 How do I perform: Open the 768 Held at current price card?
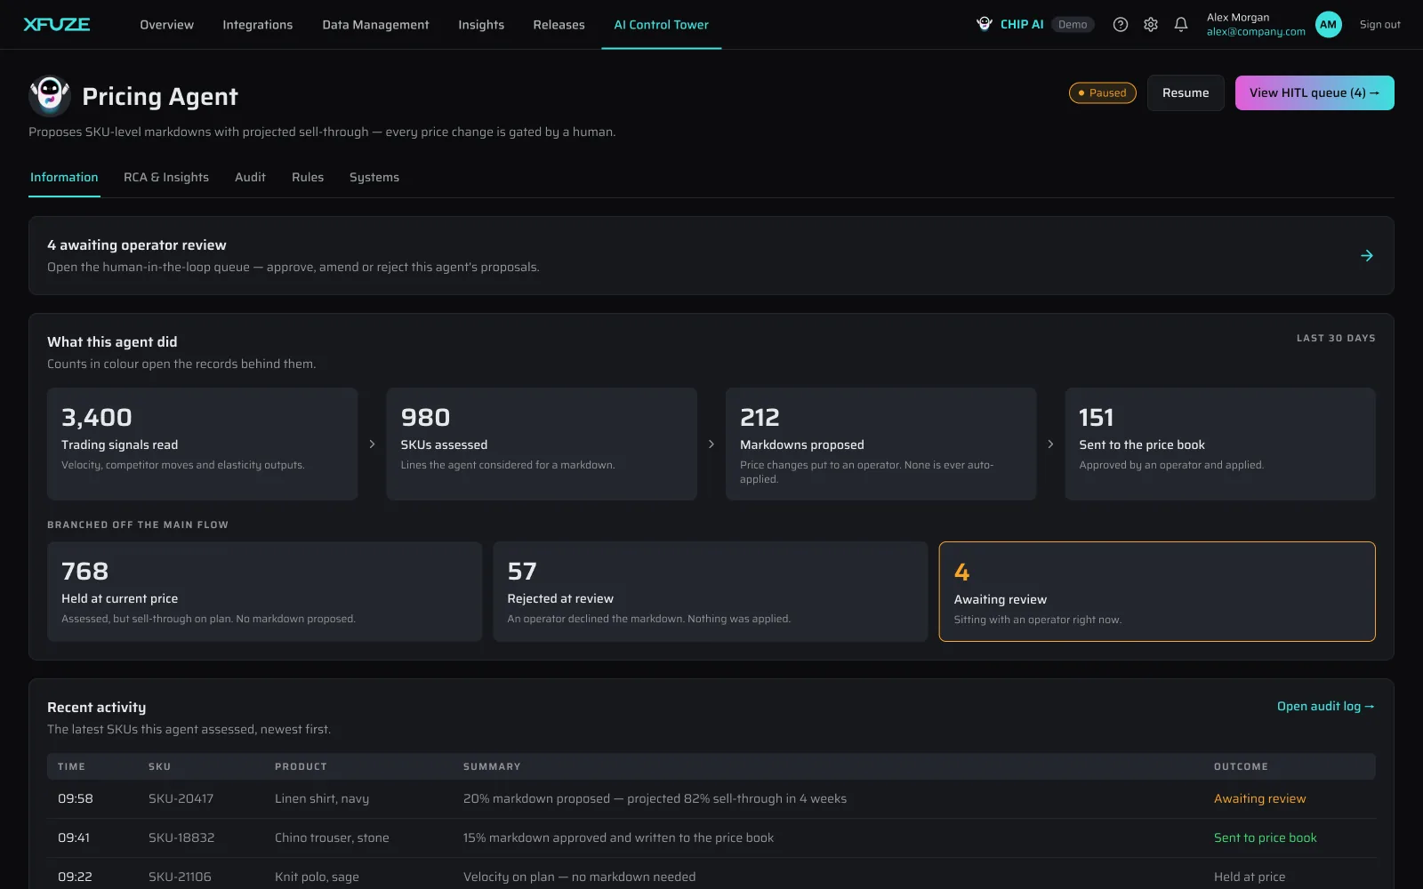[265, 591]
